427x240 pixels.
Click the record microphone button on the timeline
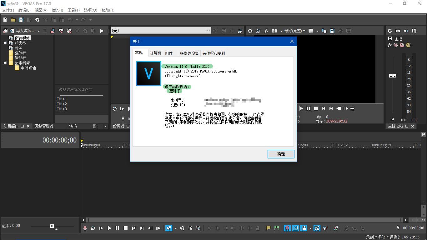(85, 228)
